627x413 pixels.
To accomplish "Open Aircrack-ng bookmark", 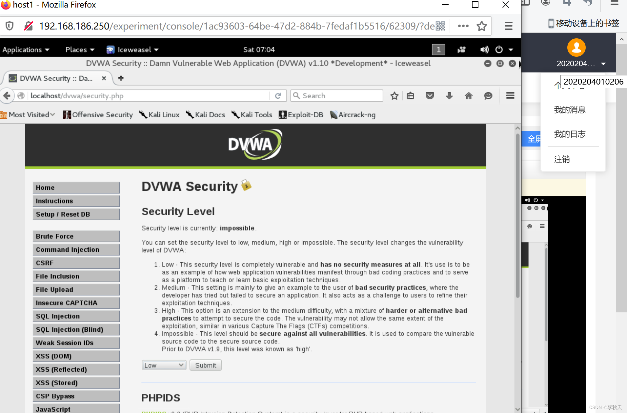I will [353, 115].
